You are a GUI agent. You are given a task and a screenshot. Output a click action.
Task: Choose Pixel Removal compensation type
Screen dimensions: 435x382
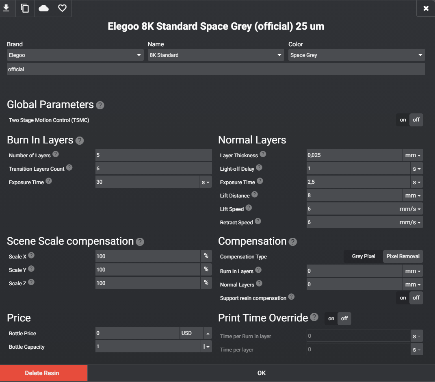pos(403,256)
